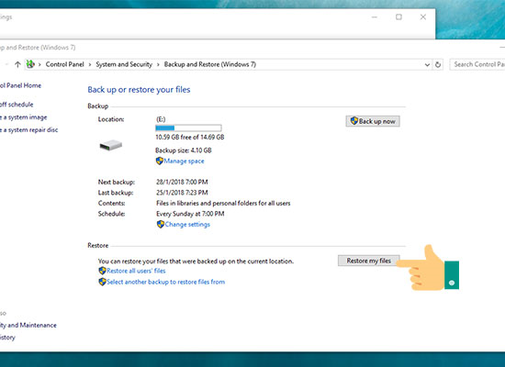The image size is (505, 367).
Task: Open Control Panel Home sidebar link
Action: point(20,85)
